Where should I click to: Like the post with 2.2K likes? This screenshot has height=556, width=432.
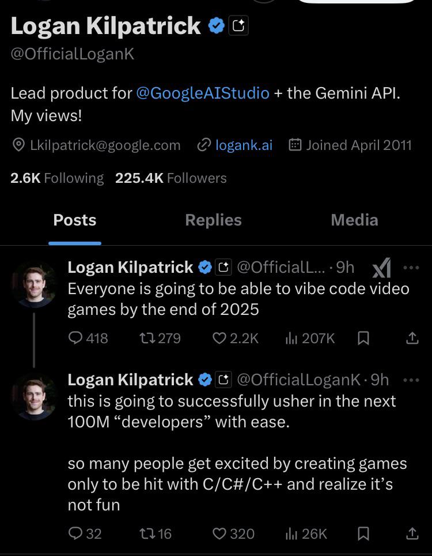(x=219, y=339)
